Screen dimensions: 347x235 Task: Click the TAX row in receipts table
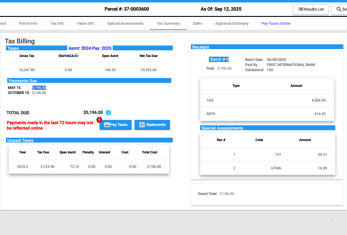coord(267,100)
